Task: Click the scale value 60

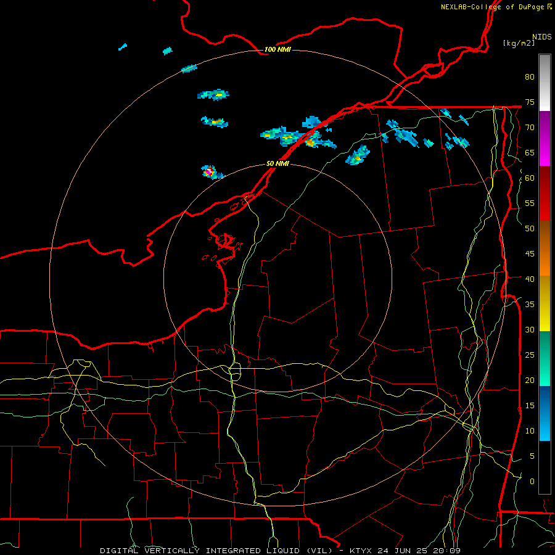Action: [x=530, y=178]
